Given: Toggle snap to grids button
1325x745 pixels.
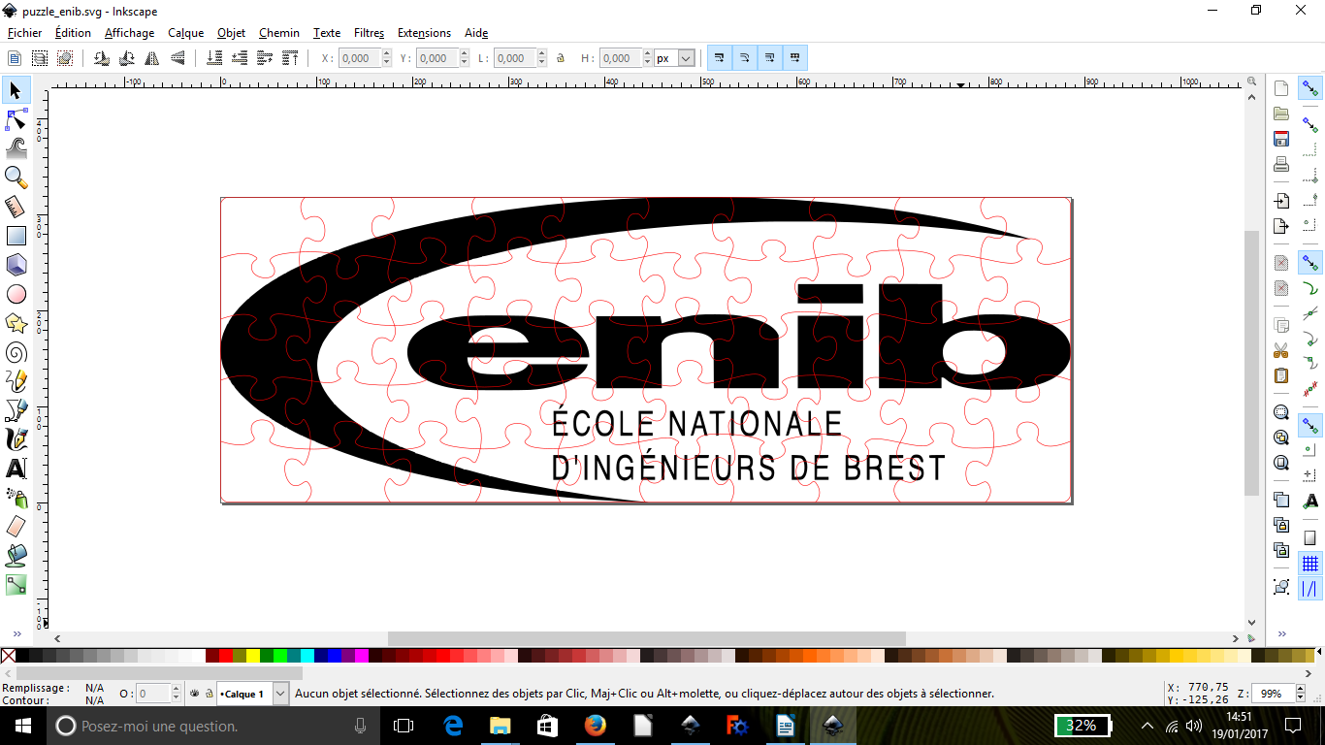Looking at the screenshot, I should click(1310, 564).
